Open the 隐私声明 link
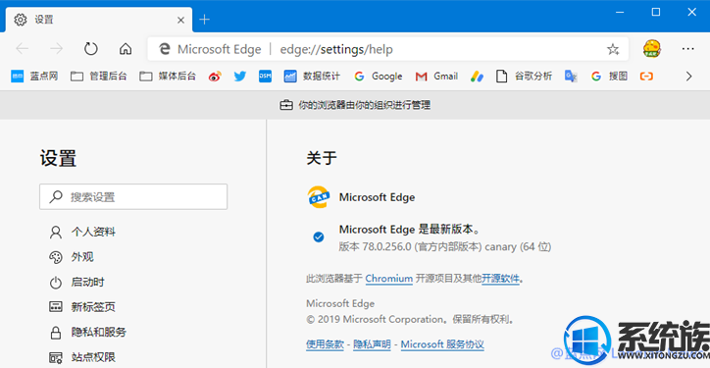Image resolution: width=710 pixels, height=368 pixels. (372, 344)
